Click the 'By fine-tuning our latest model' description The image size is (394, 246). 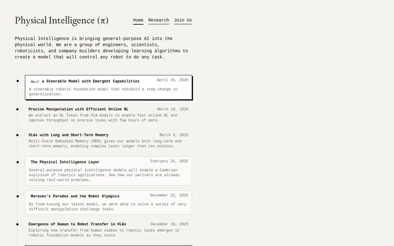(107, 207)
